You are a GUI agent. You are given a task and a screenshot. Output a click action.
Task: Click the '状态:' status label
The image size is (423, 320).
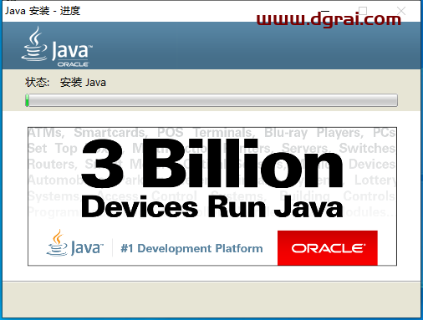click(37, 83)
